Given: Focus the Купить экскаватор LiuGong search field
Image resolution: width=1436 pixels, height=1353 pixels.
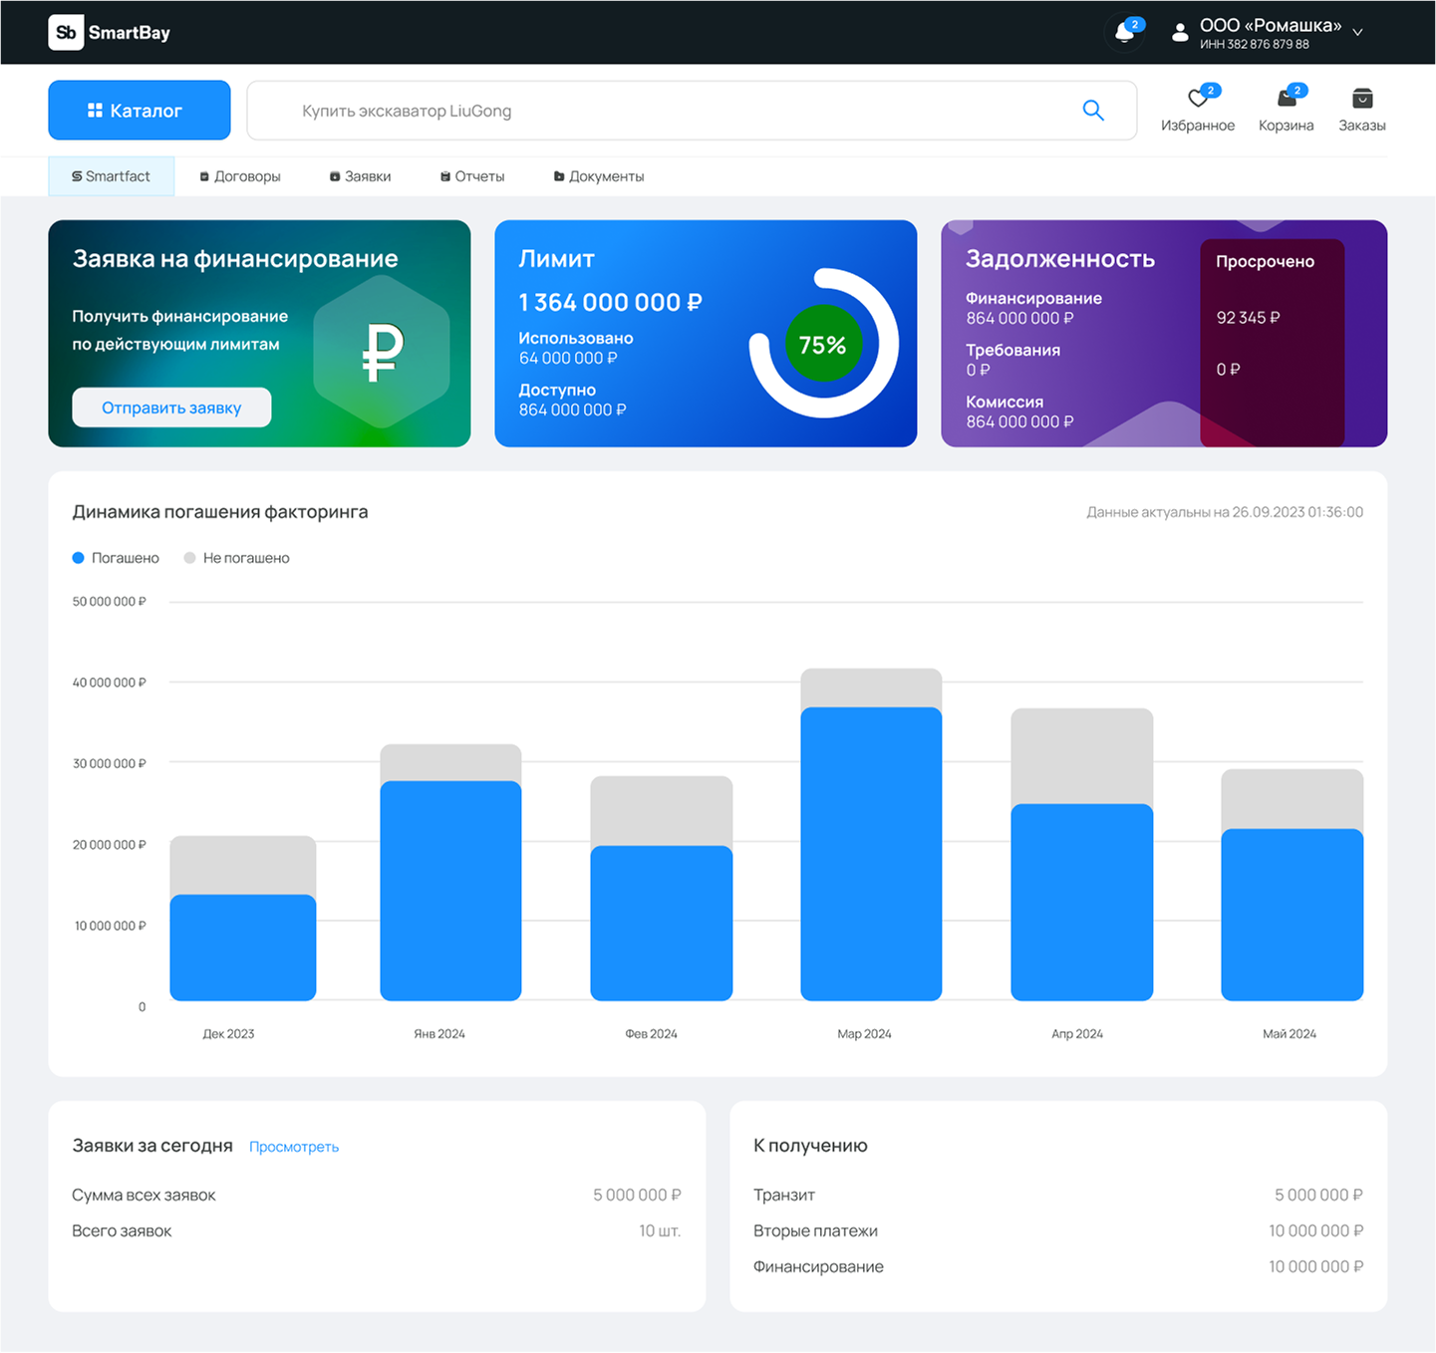Looking at the screenshot, I should [x=692, y=111].
